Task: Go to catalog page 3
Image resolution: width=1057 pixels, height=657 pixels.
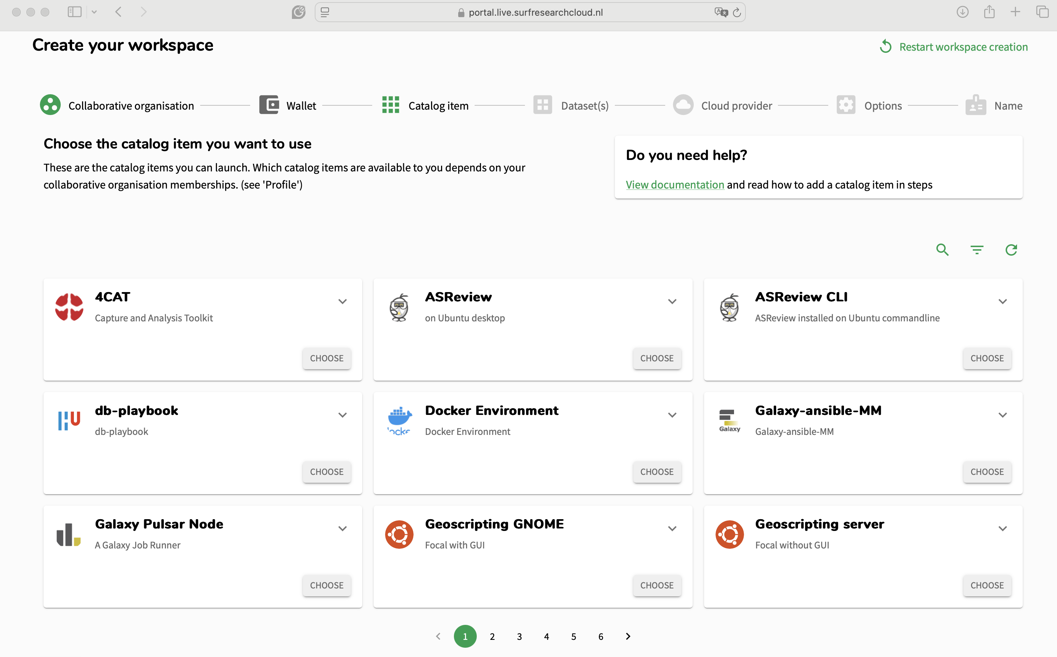Action: (519, 636)
